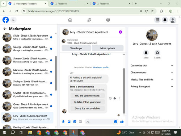Viewport: 181px width, 136px height.
Task: Open Crystal's apartment conversation
Action: coord(27,95)
